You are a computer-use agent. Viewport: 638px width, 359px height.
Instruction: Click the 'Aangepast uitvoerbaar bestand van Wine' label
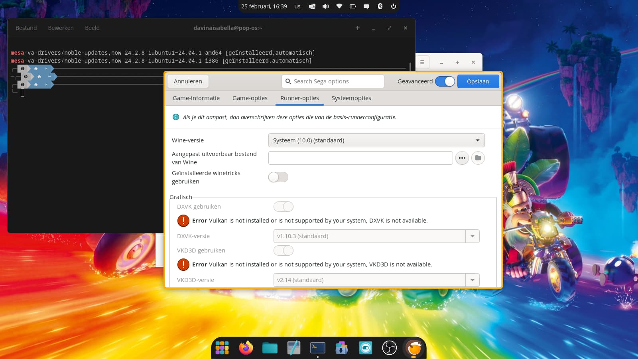point(214,158)
